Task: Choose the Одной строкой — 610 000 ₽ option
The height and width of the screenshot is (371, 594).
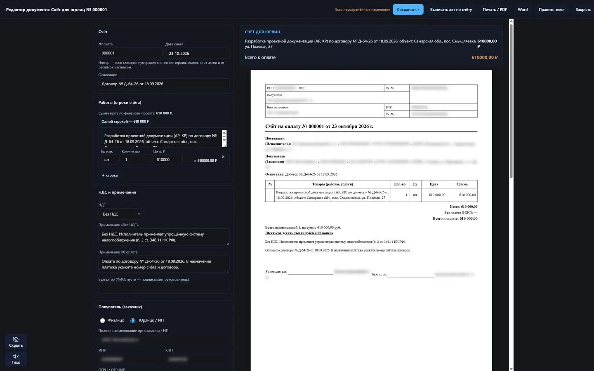Action: pos(125,122)
